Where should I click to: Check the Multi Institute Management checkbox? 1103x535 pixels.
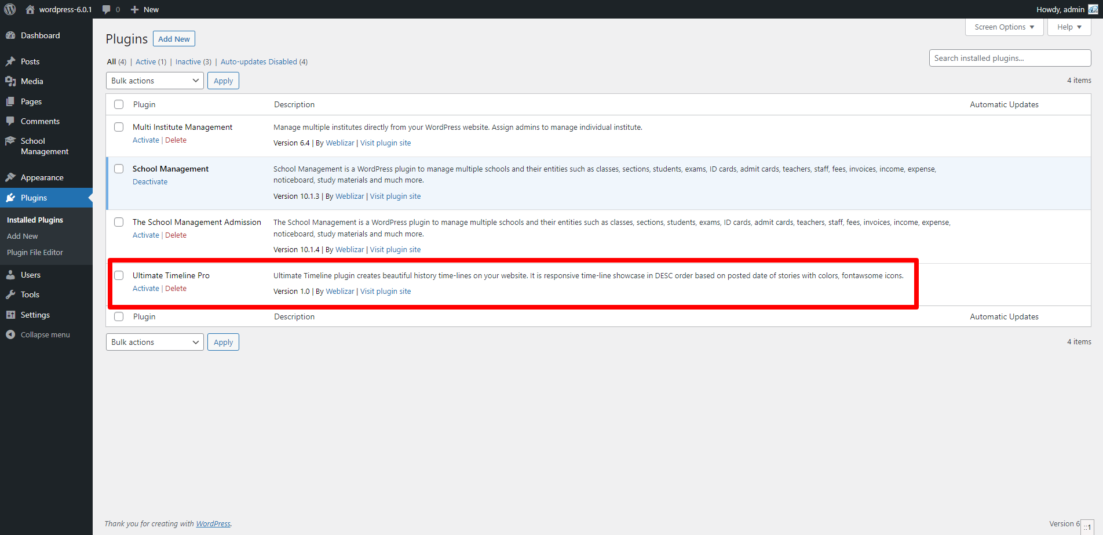pos(119,127)
